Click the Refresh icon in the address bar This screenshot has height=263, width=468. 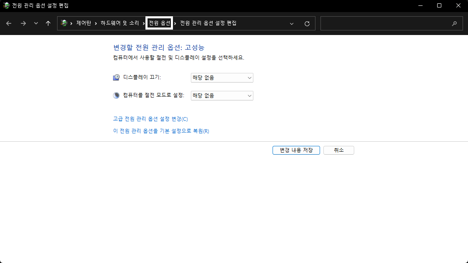tap(308, 23)
